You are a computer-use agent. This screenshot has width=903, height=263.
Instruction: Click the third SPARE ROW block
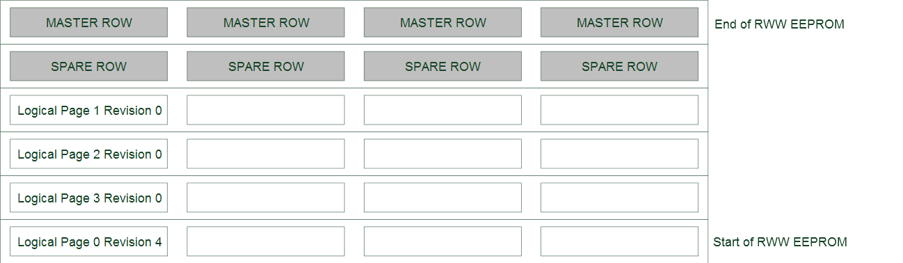pyautogui.click(x=442, y=66)
